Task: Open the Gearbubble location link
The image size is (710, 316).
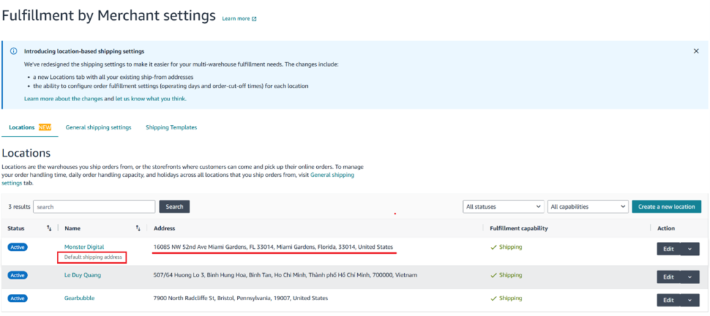Action: pos(79,298)
